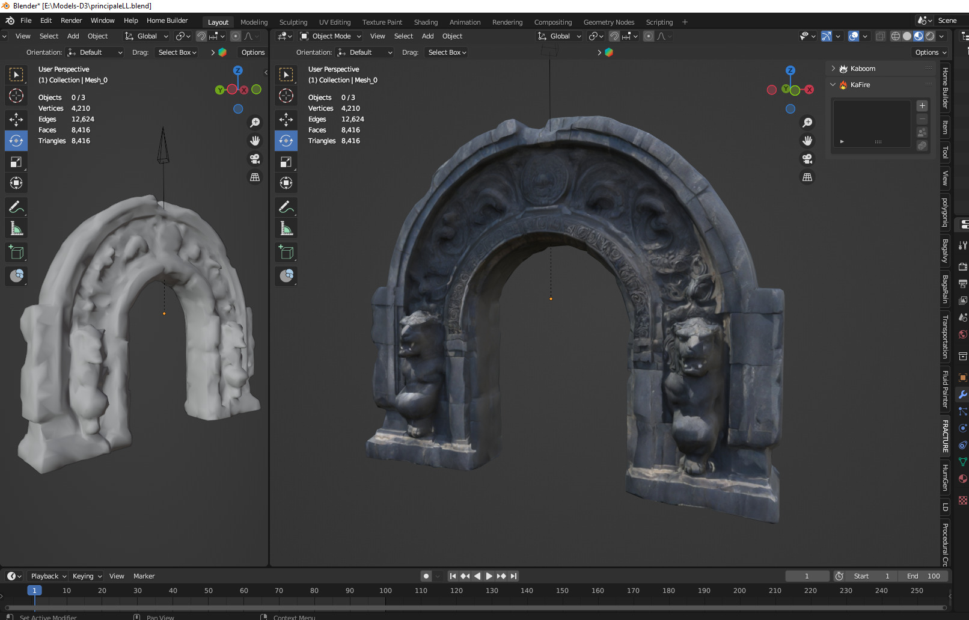
Task: Click the colored hexagon icon in right viewport header
Action: [x=609, y=52]
